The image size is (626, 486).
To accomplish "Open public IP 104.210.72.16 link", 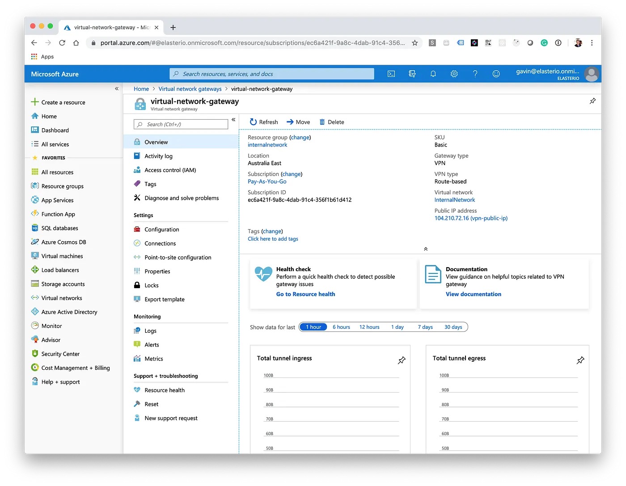I will coord(471,218).
